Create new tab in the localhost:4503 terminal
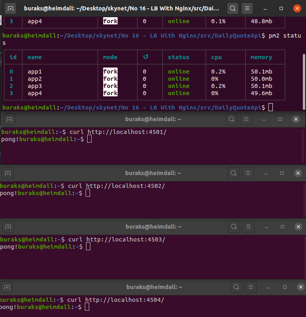This screenshot has width=306, height=317. [8, 227]
